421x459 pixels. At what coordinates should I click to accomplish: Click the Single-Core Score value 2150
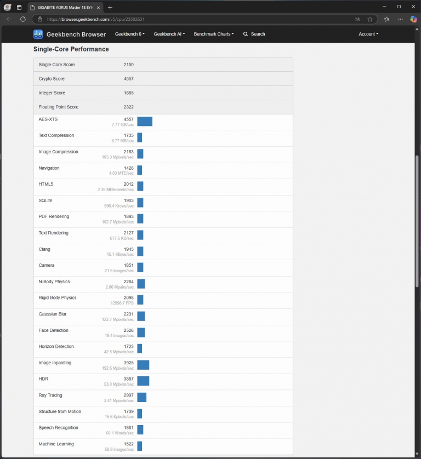pyautogui.click(x=129, y=65)
